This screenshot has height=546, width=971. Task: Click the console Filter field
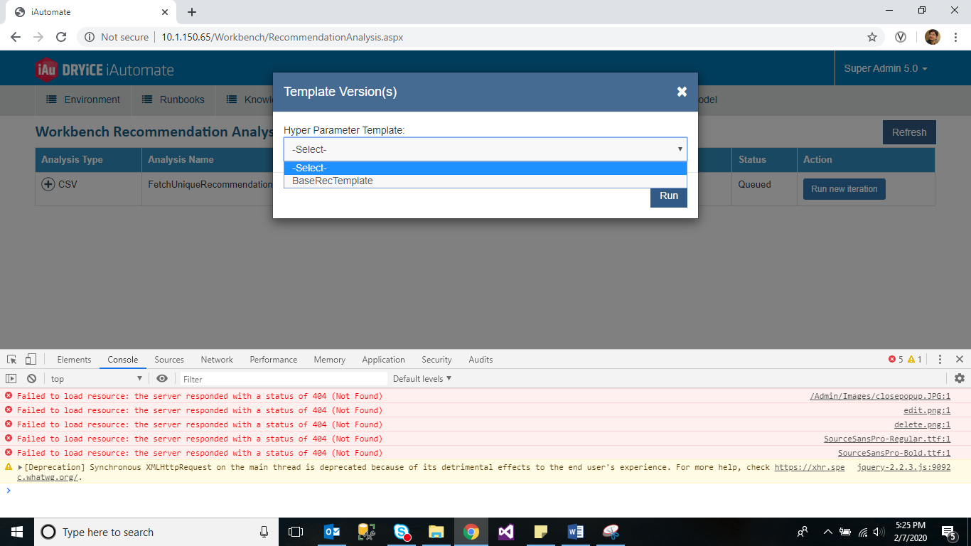coord(283,379)
